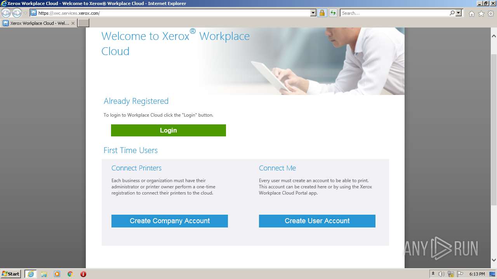Screen dimensions: 497x279
Task: Click the Connect Printers heading
Action: pos(136,168)
